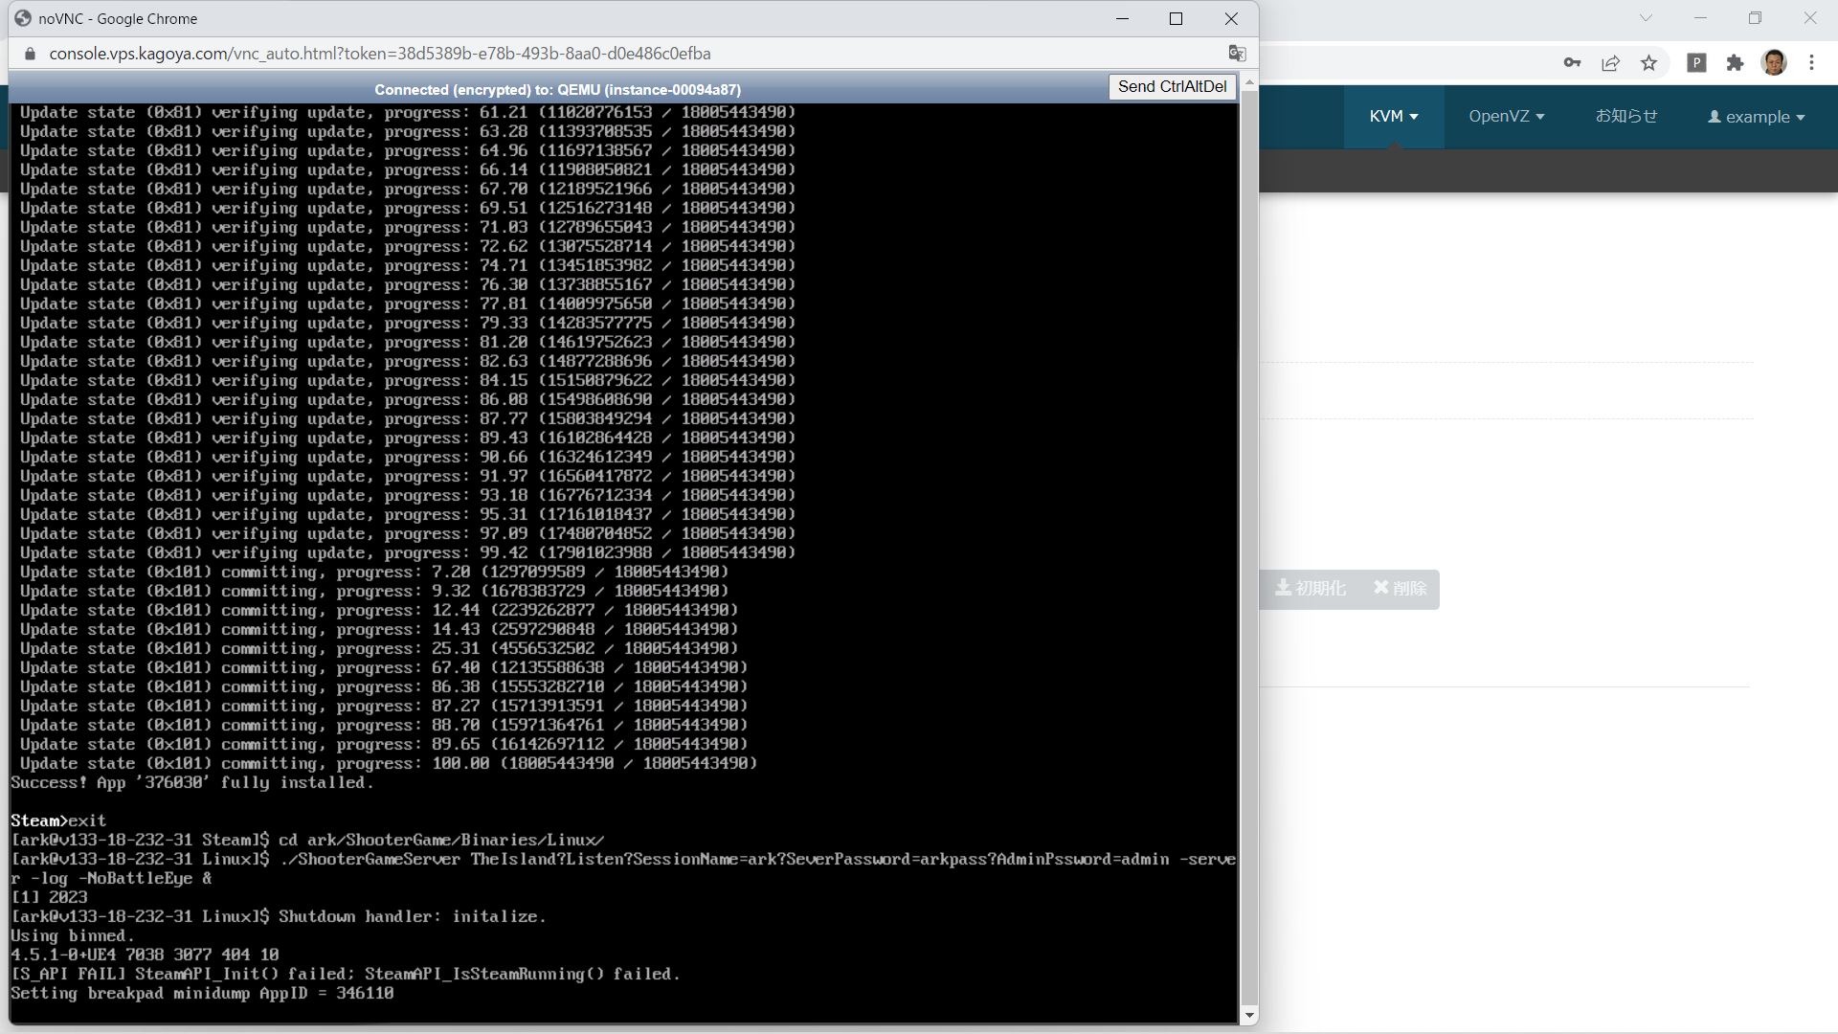Minimize the noVNC window
Image resolution: width=1838 pixels, height=1034 pixels.
(x=1122, y=18)
